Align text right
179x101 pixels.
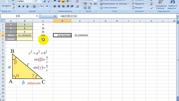click(x=63, y=6)
